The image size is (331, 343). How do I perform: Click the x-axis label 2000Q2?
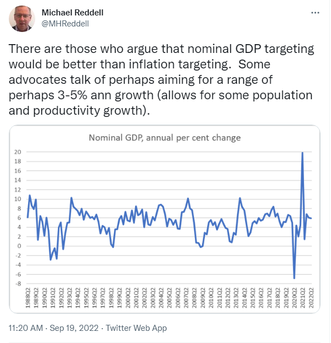(128, 299)
